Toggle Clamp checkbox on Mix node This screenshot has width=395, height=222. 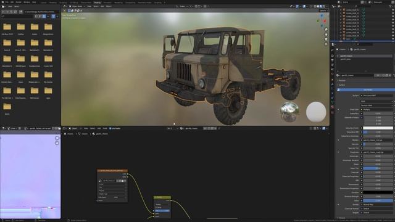pos(156,208)
